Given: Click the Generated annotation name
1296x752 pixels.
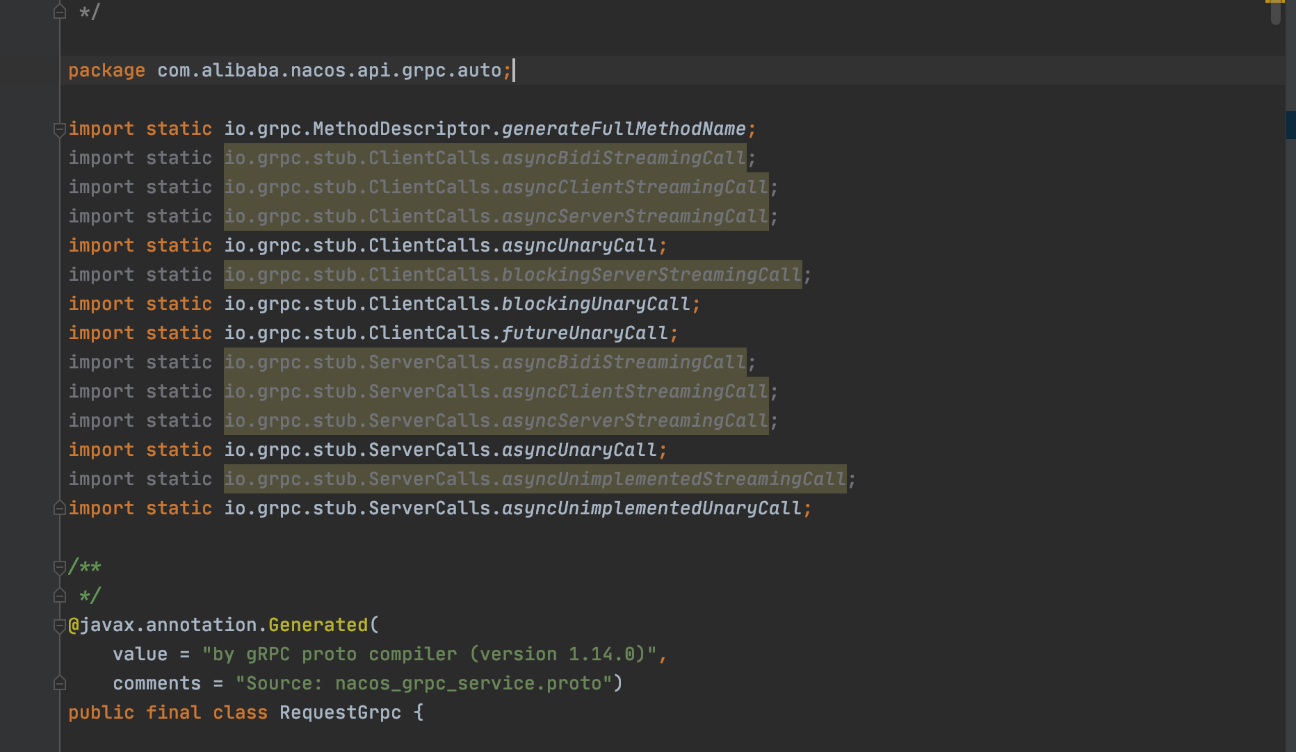Looking at the screenshot, I should (x=316, y=624).
